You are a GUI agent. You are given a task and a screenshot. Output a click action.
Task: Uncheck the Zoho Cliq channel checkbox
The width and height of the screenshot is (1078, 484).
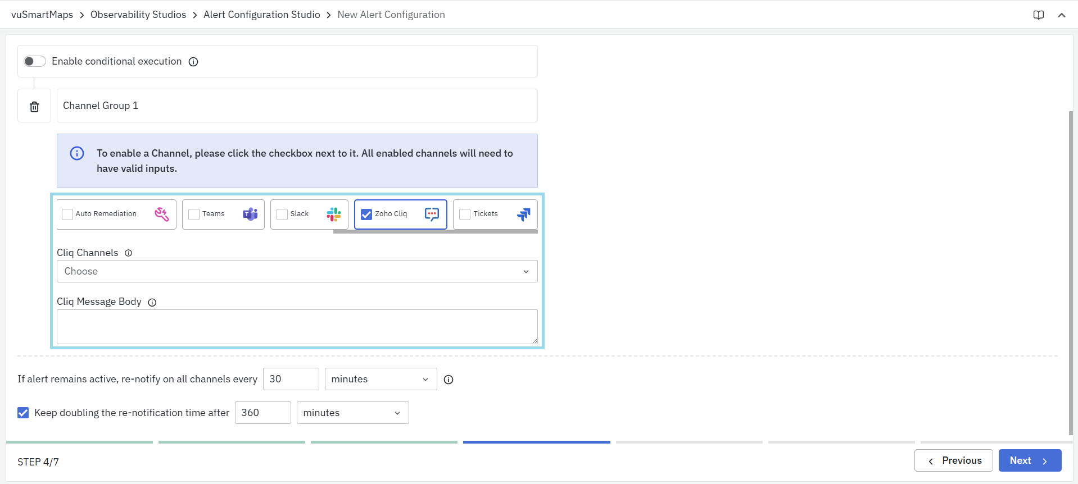[366, 214]
